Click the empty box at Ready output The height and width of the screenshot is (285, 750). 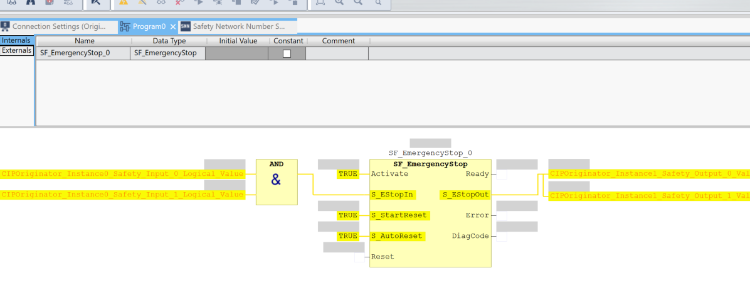click(x=502, y=175)
